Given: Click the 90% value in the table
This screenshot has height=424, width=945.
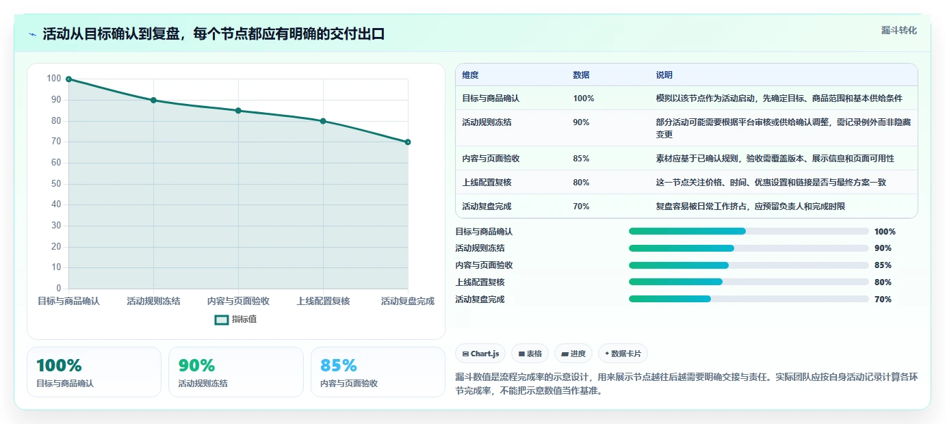Looking at the screenshot, I should pos(581,122).
